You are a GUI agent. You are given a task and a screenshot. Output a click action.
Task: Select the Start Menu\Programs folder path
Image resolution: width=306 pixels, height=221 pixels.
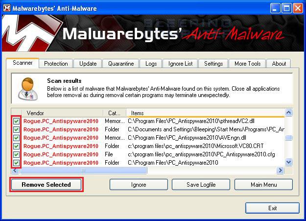(206, 129)
